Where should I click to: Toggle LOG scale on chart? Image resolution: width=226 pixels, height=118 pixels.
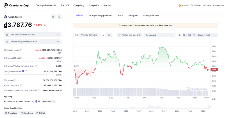coord(208,35)
